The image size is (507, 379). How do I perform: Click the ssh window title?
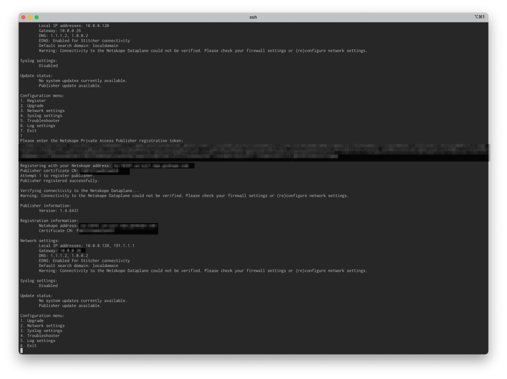pos(253,17)
